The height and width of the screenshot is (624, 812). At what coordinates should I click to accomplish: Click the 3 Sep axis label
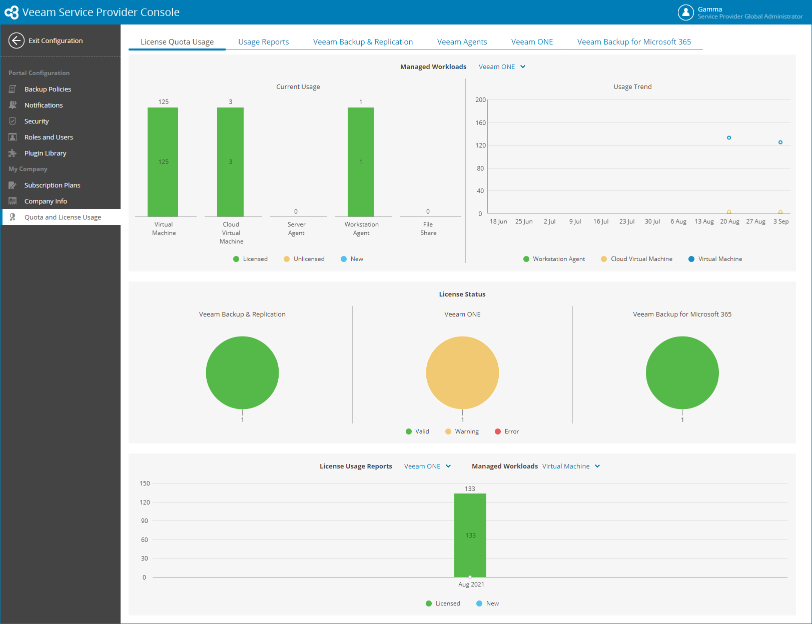tap(781, 221)
